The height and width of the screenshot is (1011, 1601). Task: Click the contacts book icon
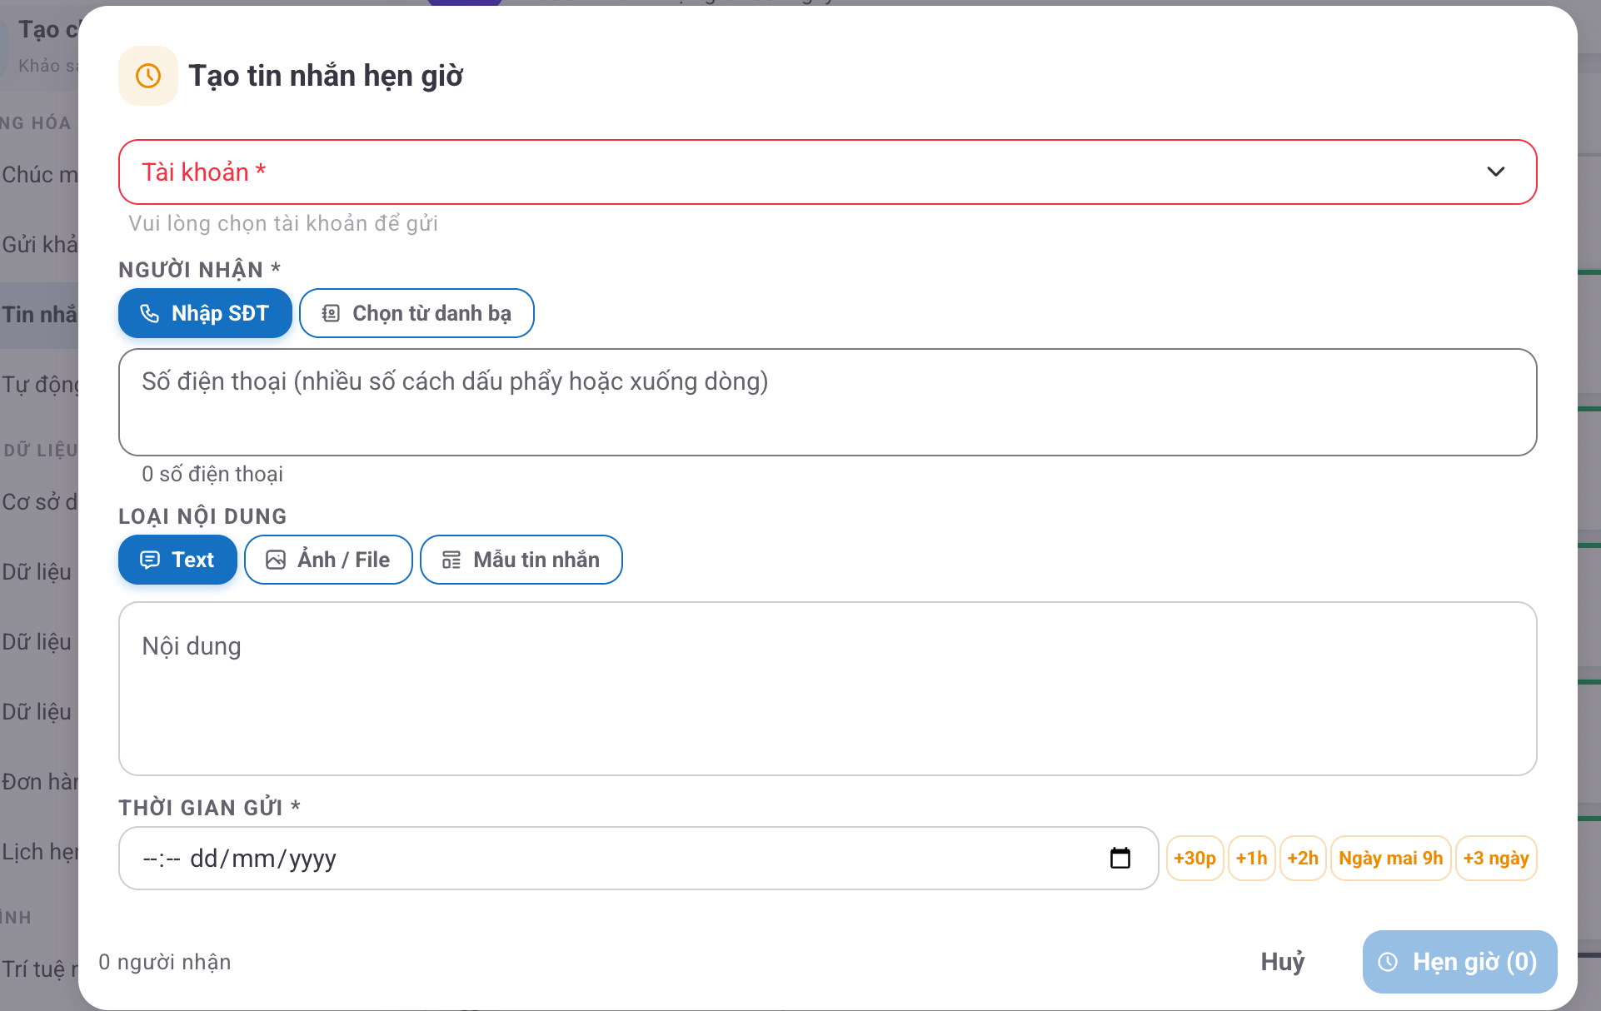pyautogui.click(x=331, y=313)
